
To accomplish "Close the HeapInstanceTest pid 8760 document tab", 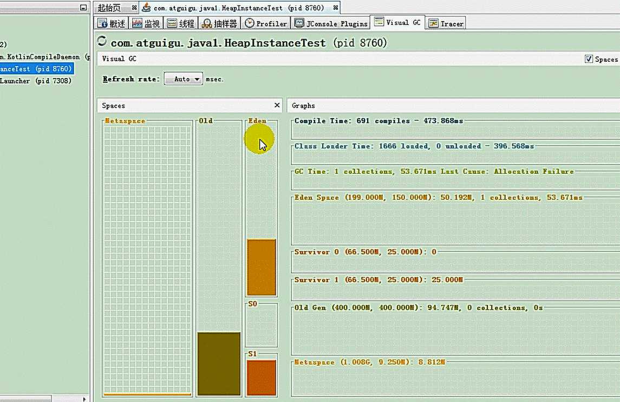I will [x=336, y=8].
